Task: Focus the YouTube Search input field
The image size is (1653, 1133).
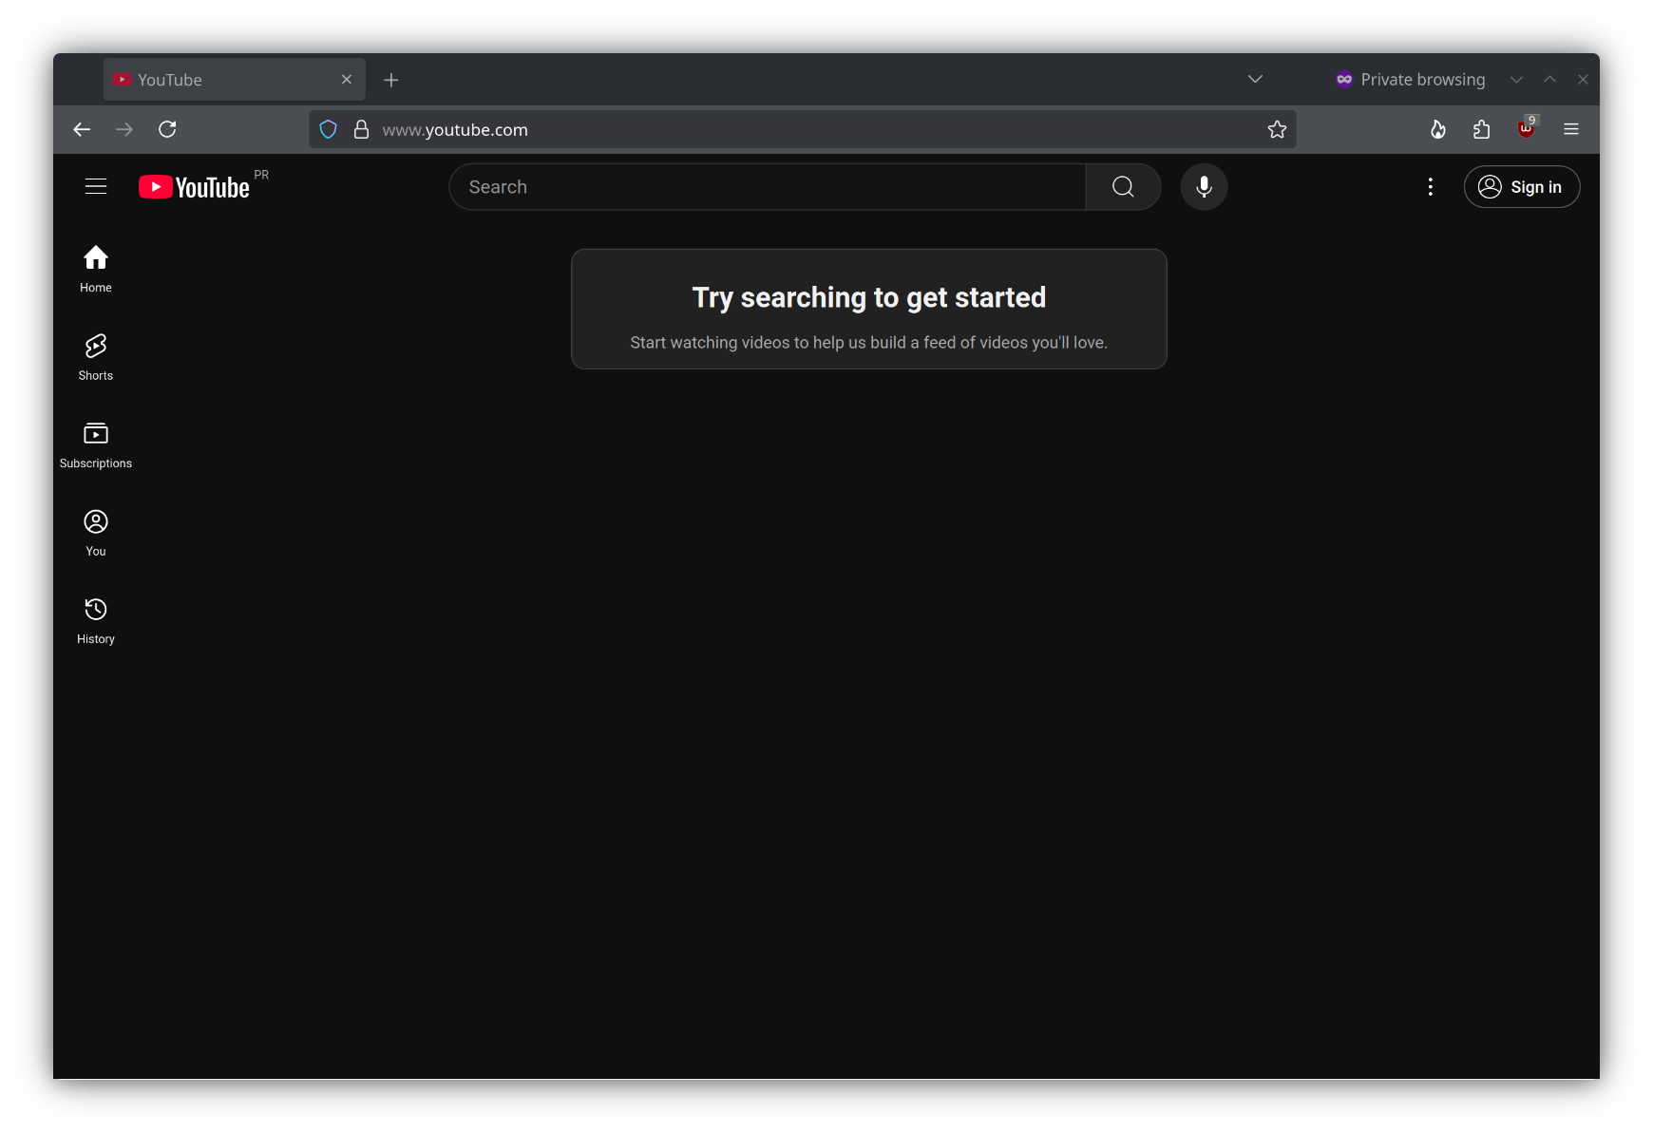Action: [768, 187]
